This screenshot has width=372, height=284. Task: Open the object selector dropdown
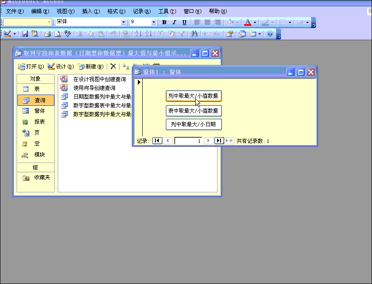pos(49,22)
